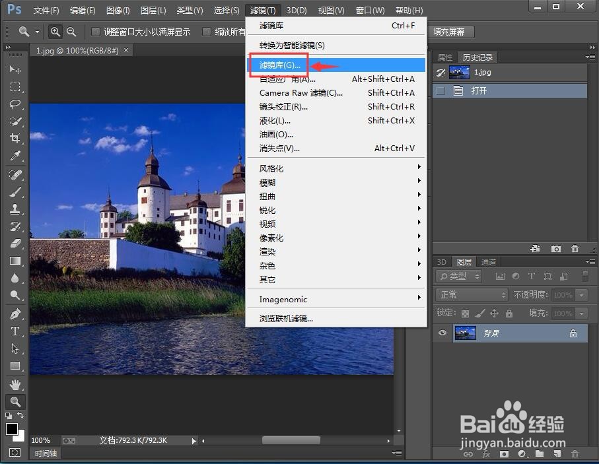Swap foreground and background colors
599x464 pixels.
pos(20,415)
